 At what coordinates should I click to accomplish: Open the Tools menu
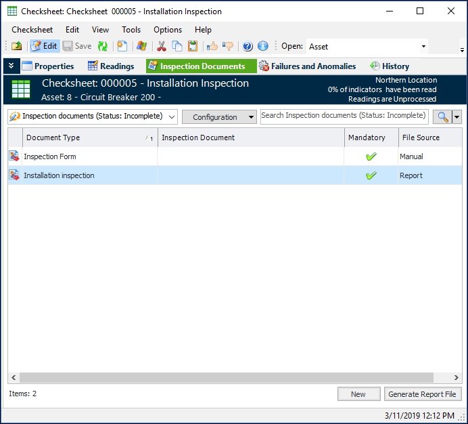point(131,30)
